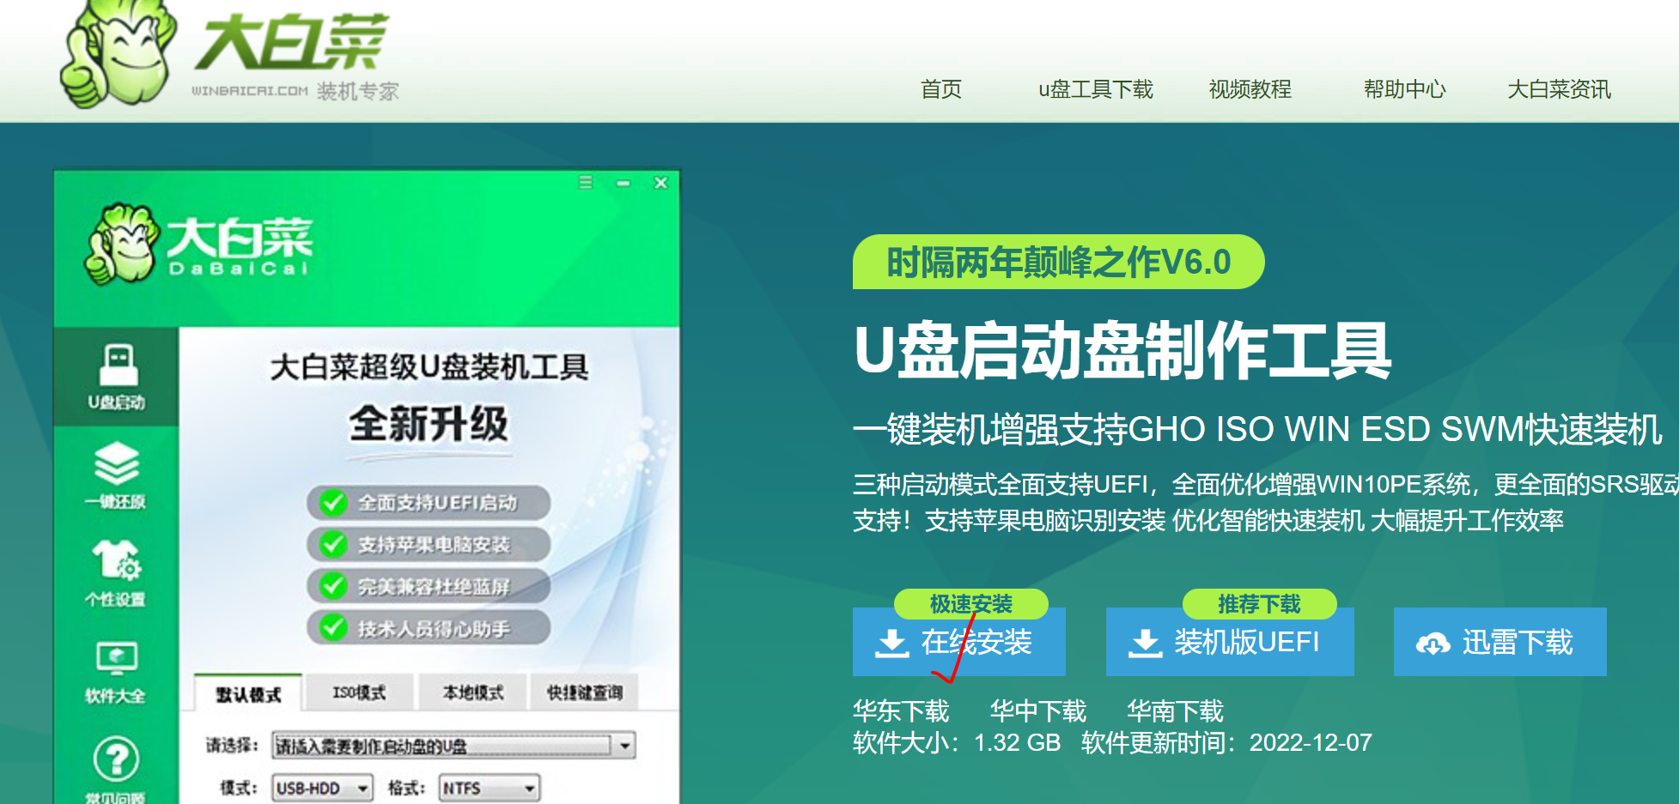Click the 支持苹果电脑安装 feature item
The height and width of the screenshot is (804, 1679).
pyautogui.click(x=429, y=544)
